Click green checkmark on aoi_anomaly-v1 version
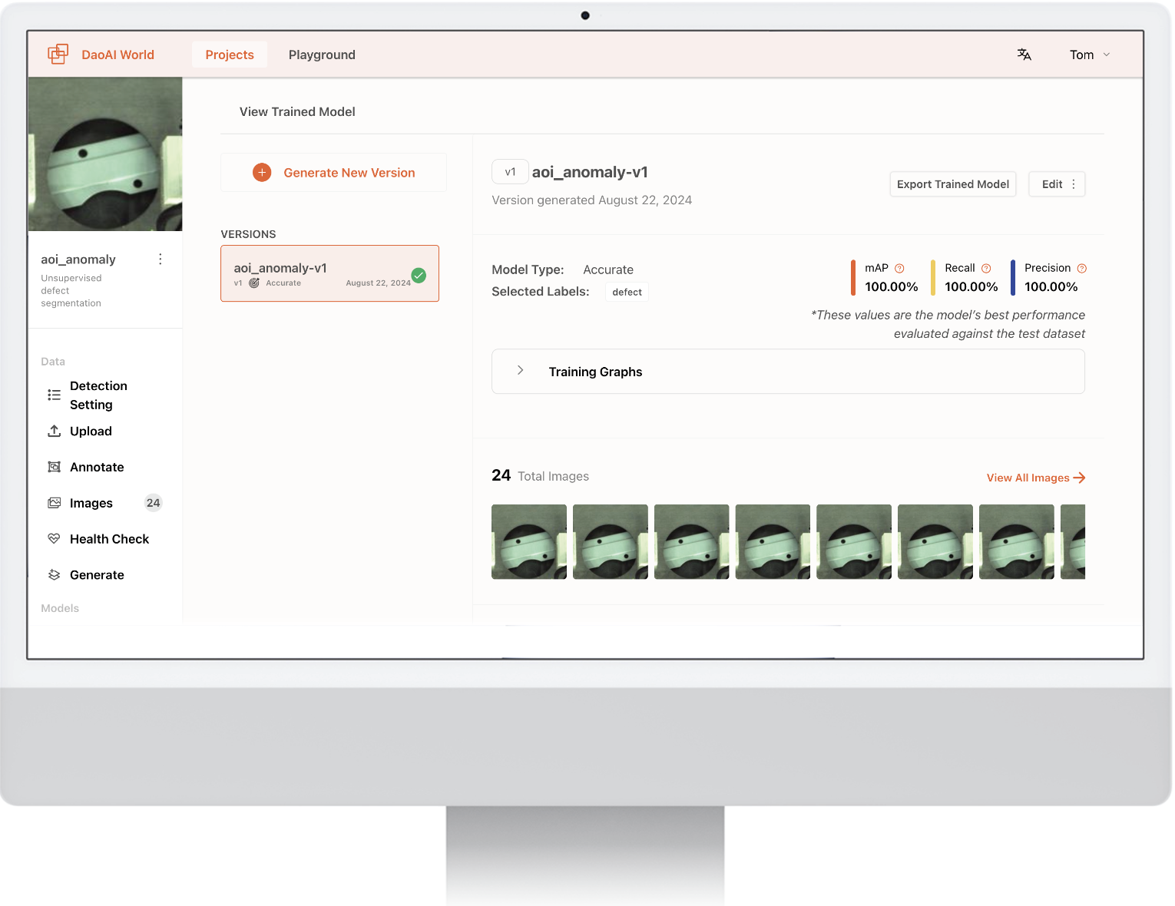 [x=419, y=275]
